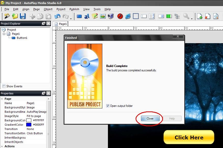The width and height of the screenshot is (223, 148).
Task: Click the Flash object icon
Action: (x=120, y=16)
